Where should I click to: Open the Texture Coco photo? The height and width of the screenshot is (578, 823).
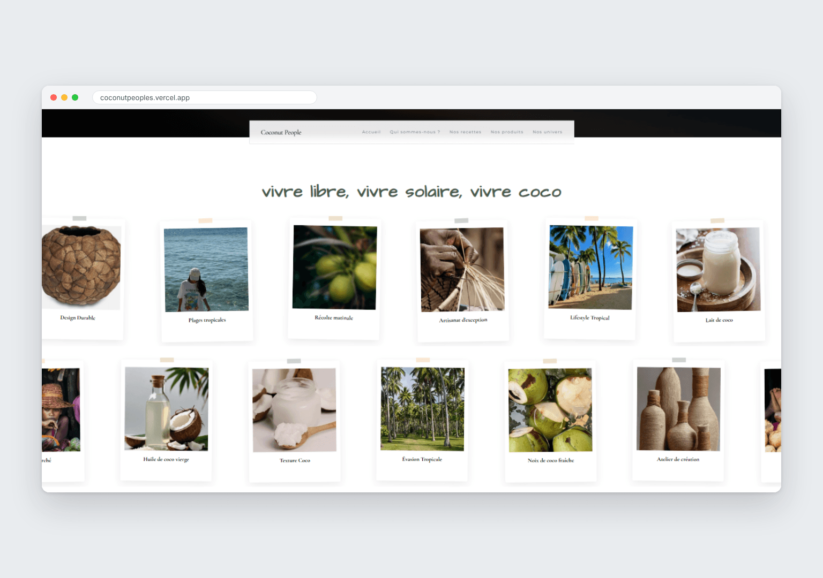[294, 410]
